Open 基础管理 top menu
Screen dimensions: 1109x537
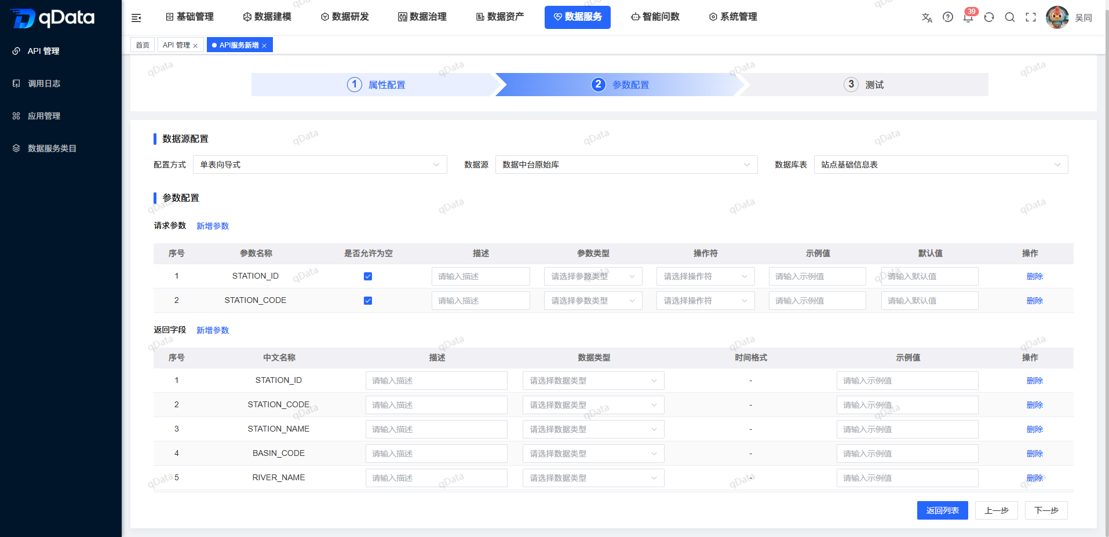[x=189, y=17]
